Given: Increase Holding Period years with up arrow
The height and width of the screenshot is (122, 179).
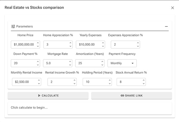Looking at the screenshot, I should pos(109,80).
